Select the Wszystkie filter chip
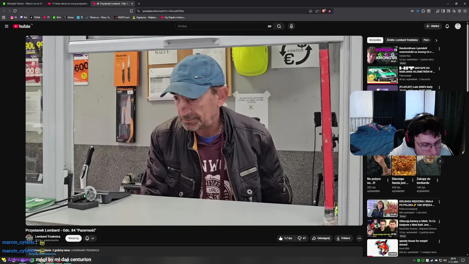 375,40
